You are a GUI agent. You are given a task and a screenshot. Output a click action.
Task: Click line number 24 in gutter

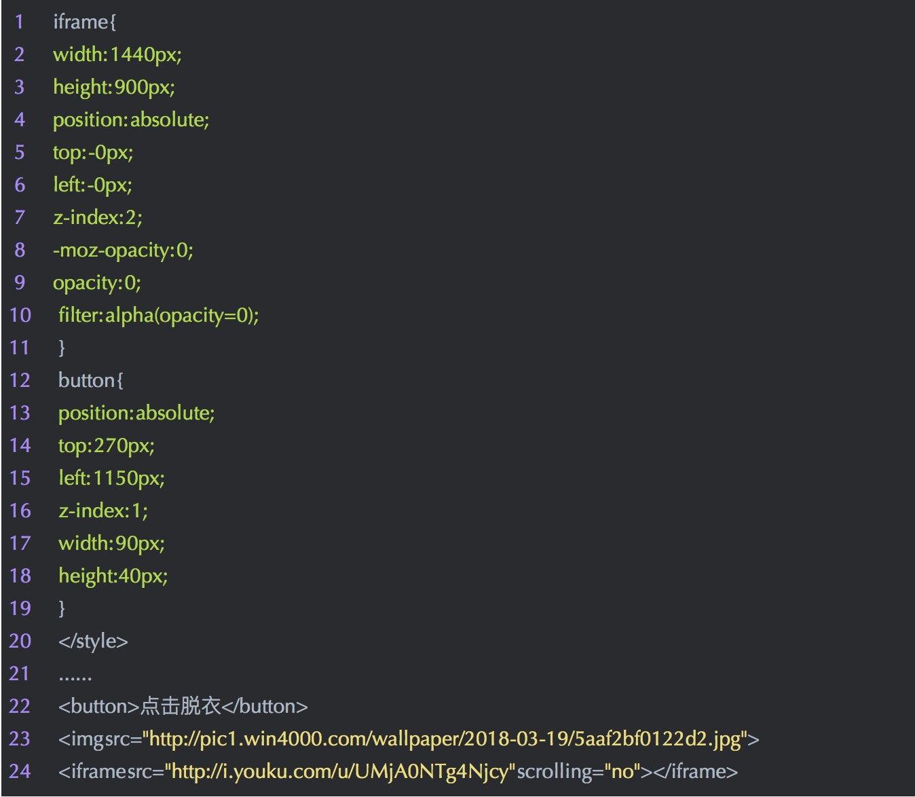pos(20,772)
